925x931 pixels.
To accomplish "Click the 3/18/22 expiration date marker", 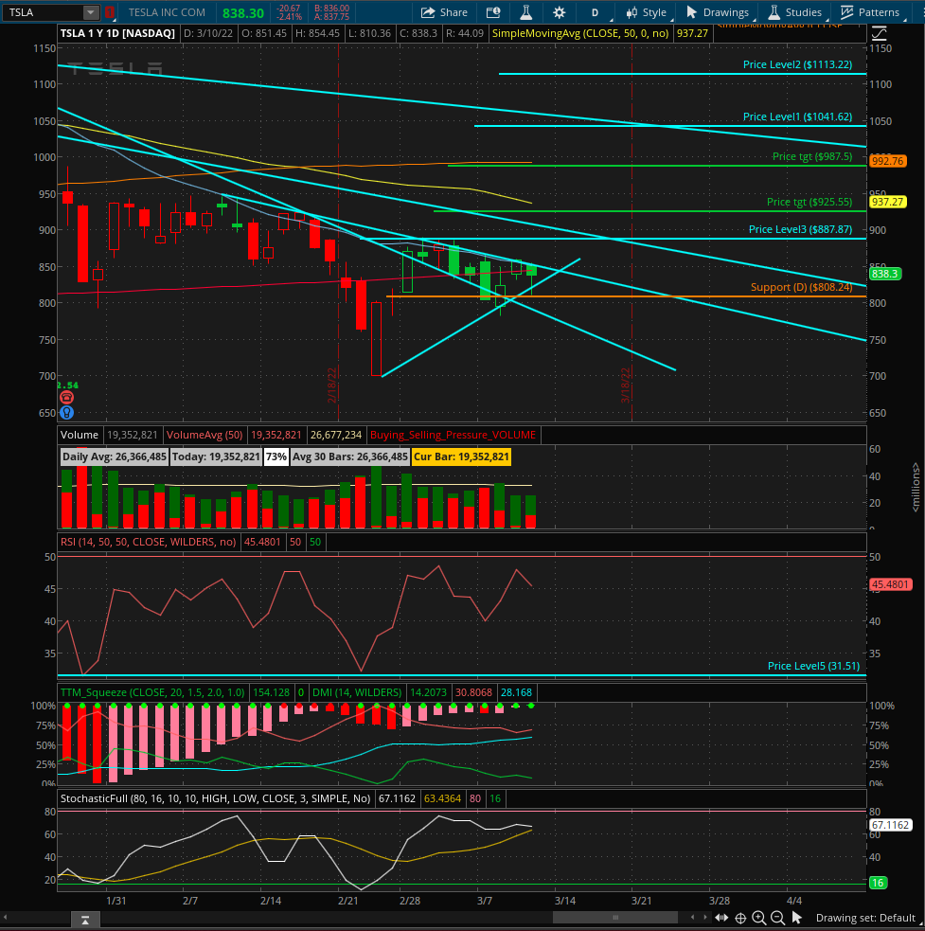I will (x=625, y=385).
